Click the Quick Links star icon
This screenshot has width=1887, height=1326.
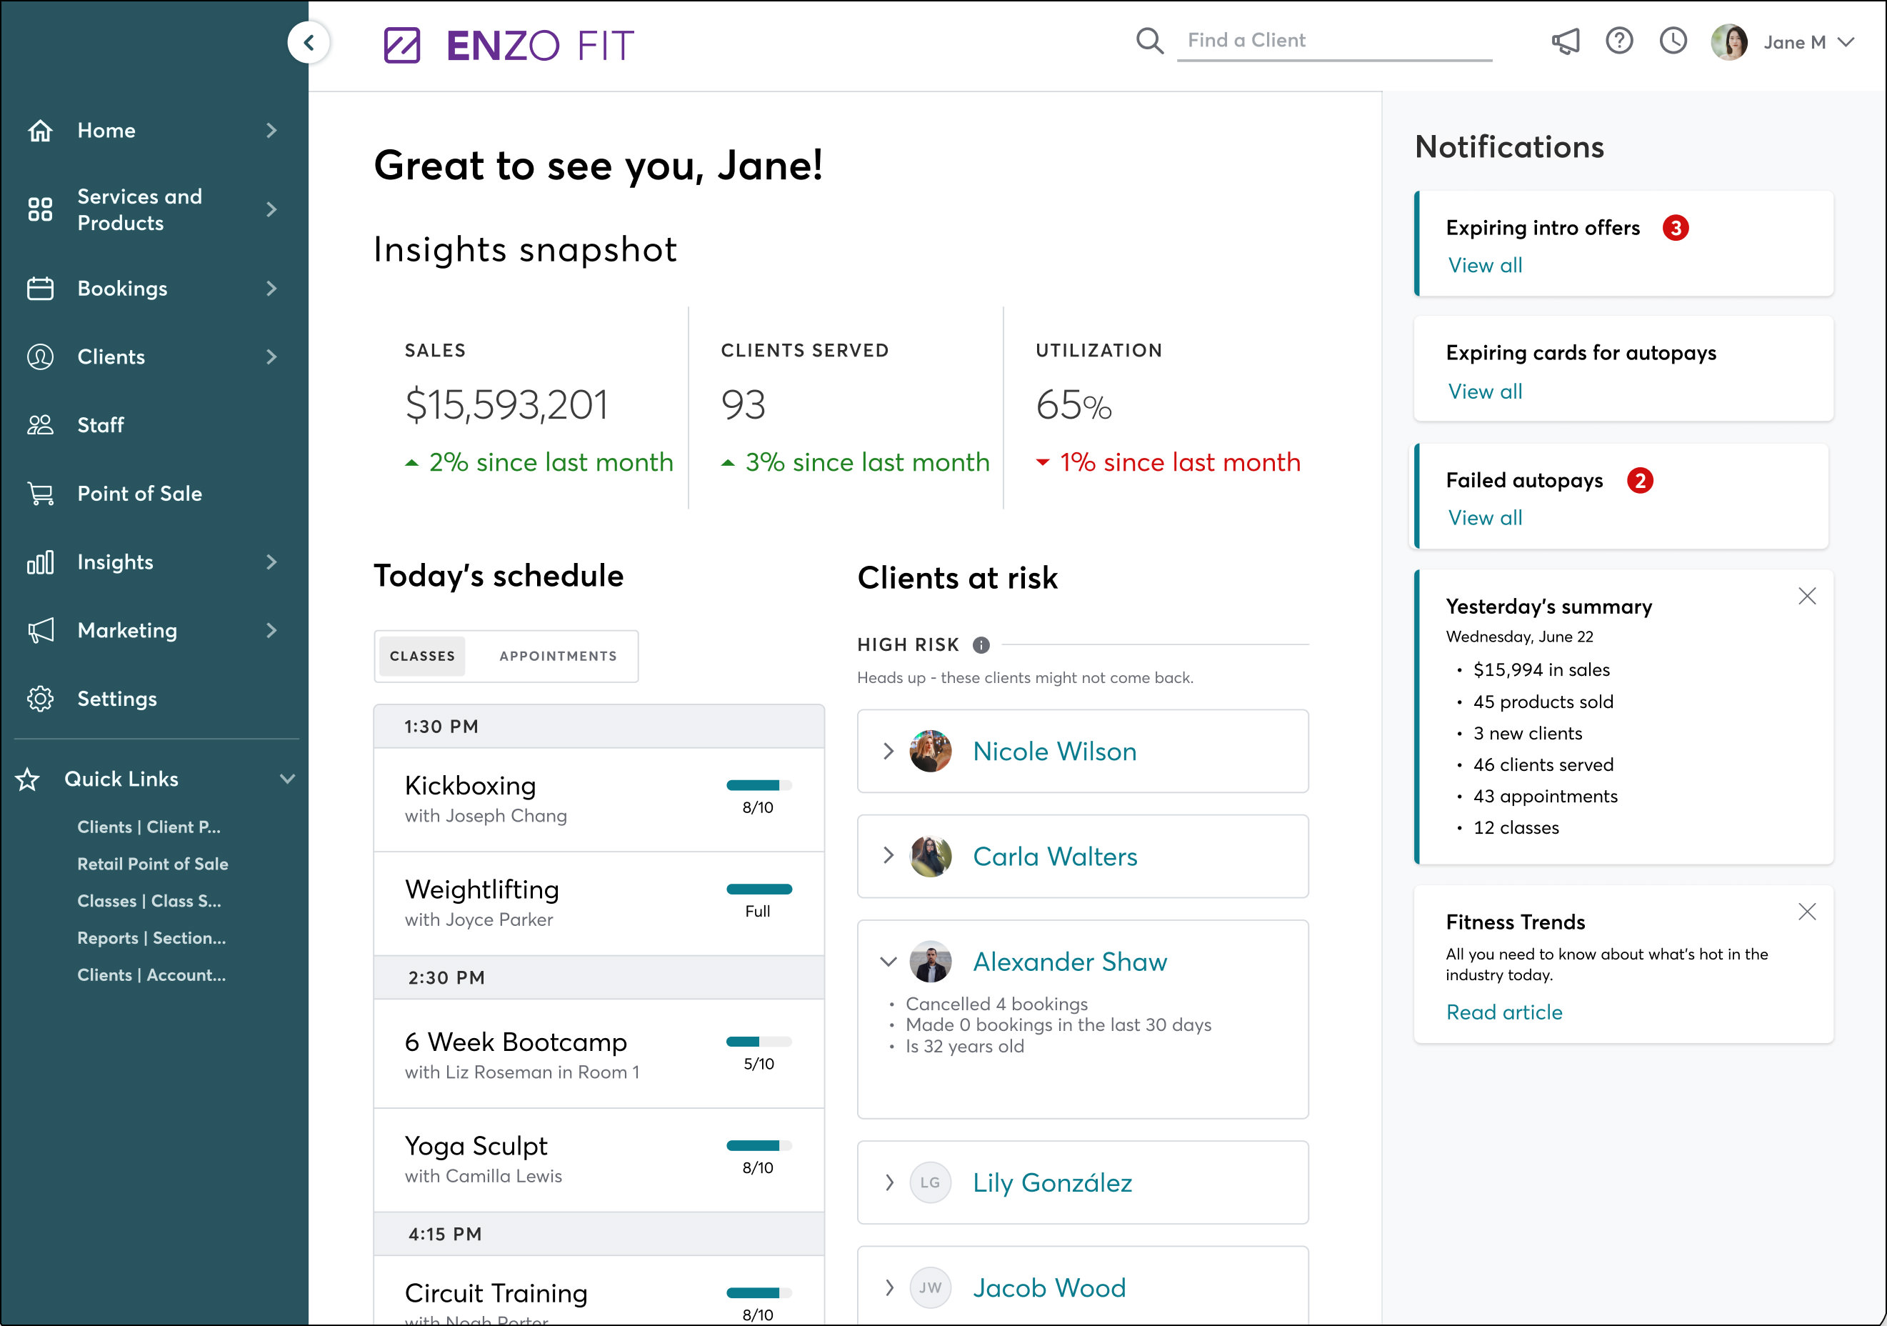coord(28,779)
